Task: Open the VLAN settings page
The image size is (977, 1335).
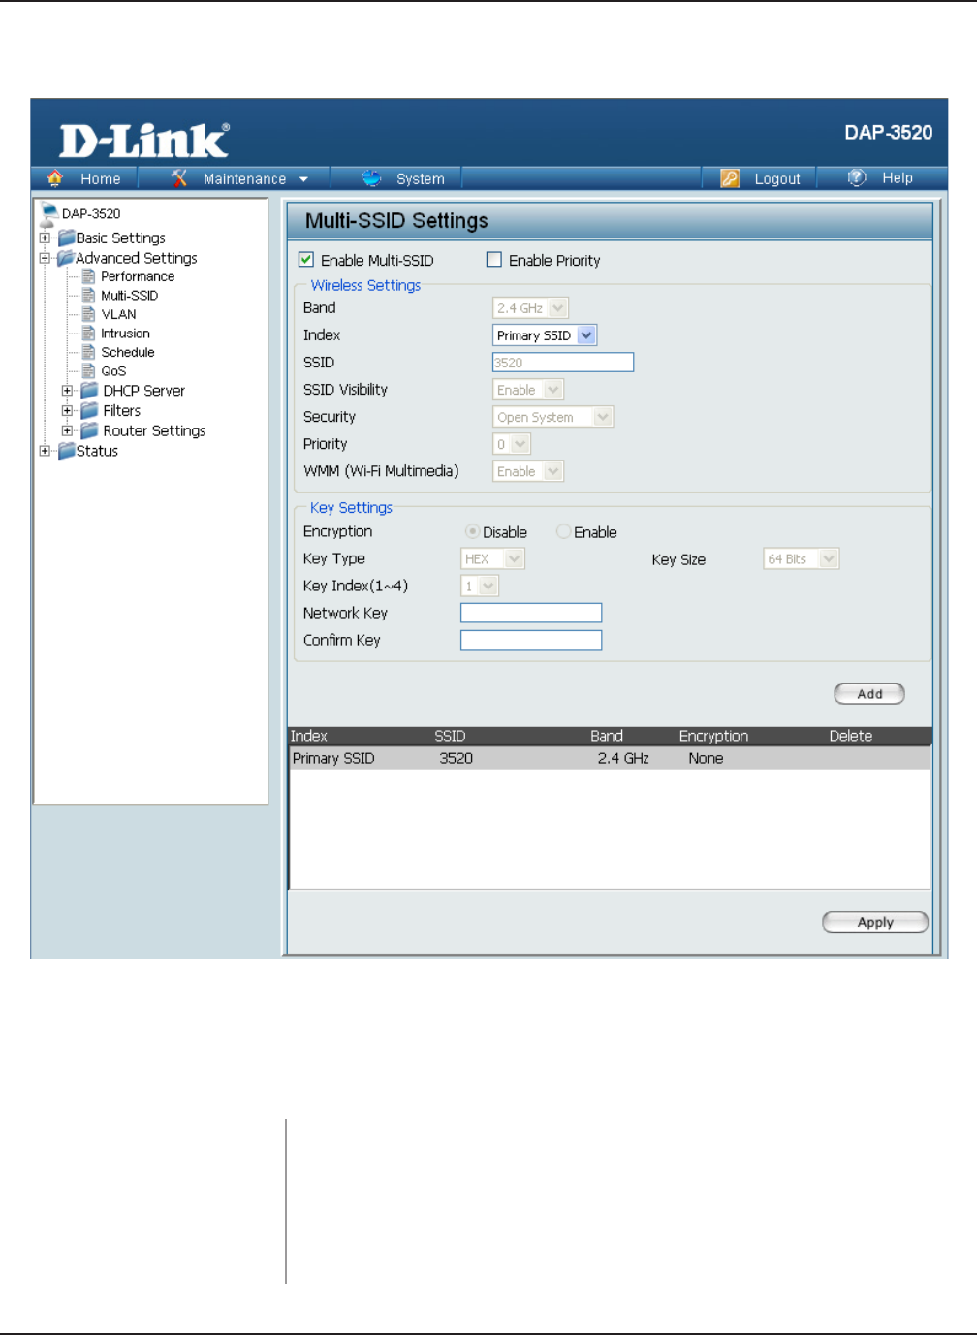Action: point(118,314)
